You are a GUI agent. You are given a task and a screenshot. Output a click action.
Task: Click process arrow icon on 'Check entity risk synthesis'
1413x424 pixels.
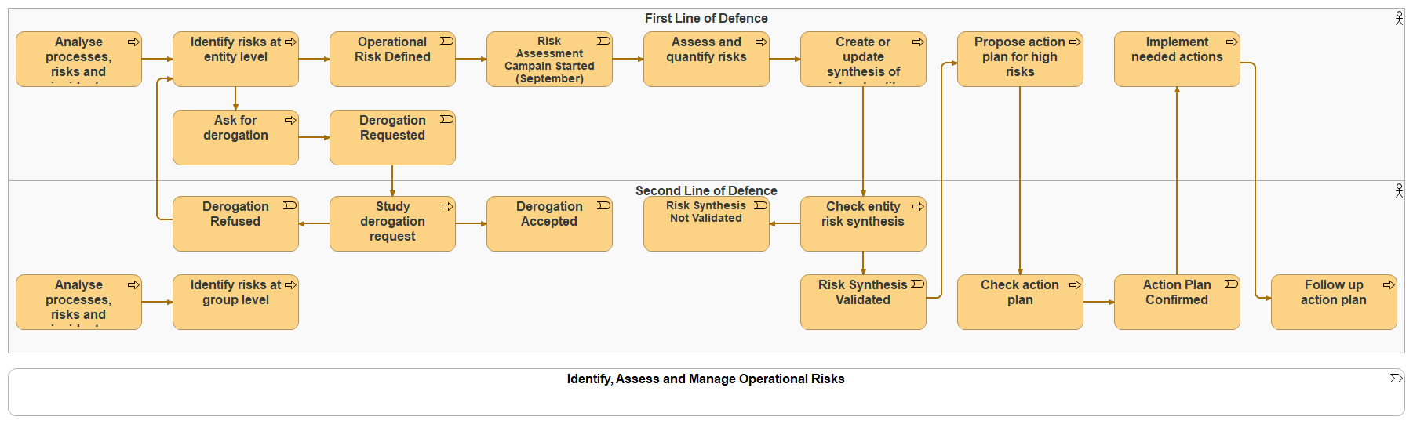tap(918, 206)
